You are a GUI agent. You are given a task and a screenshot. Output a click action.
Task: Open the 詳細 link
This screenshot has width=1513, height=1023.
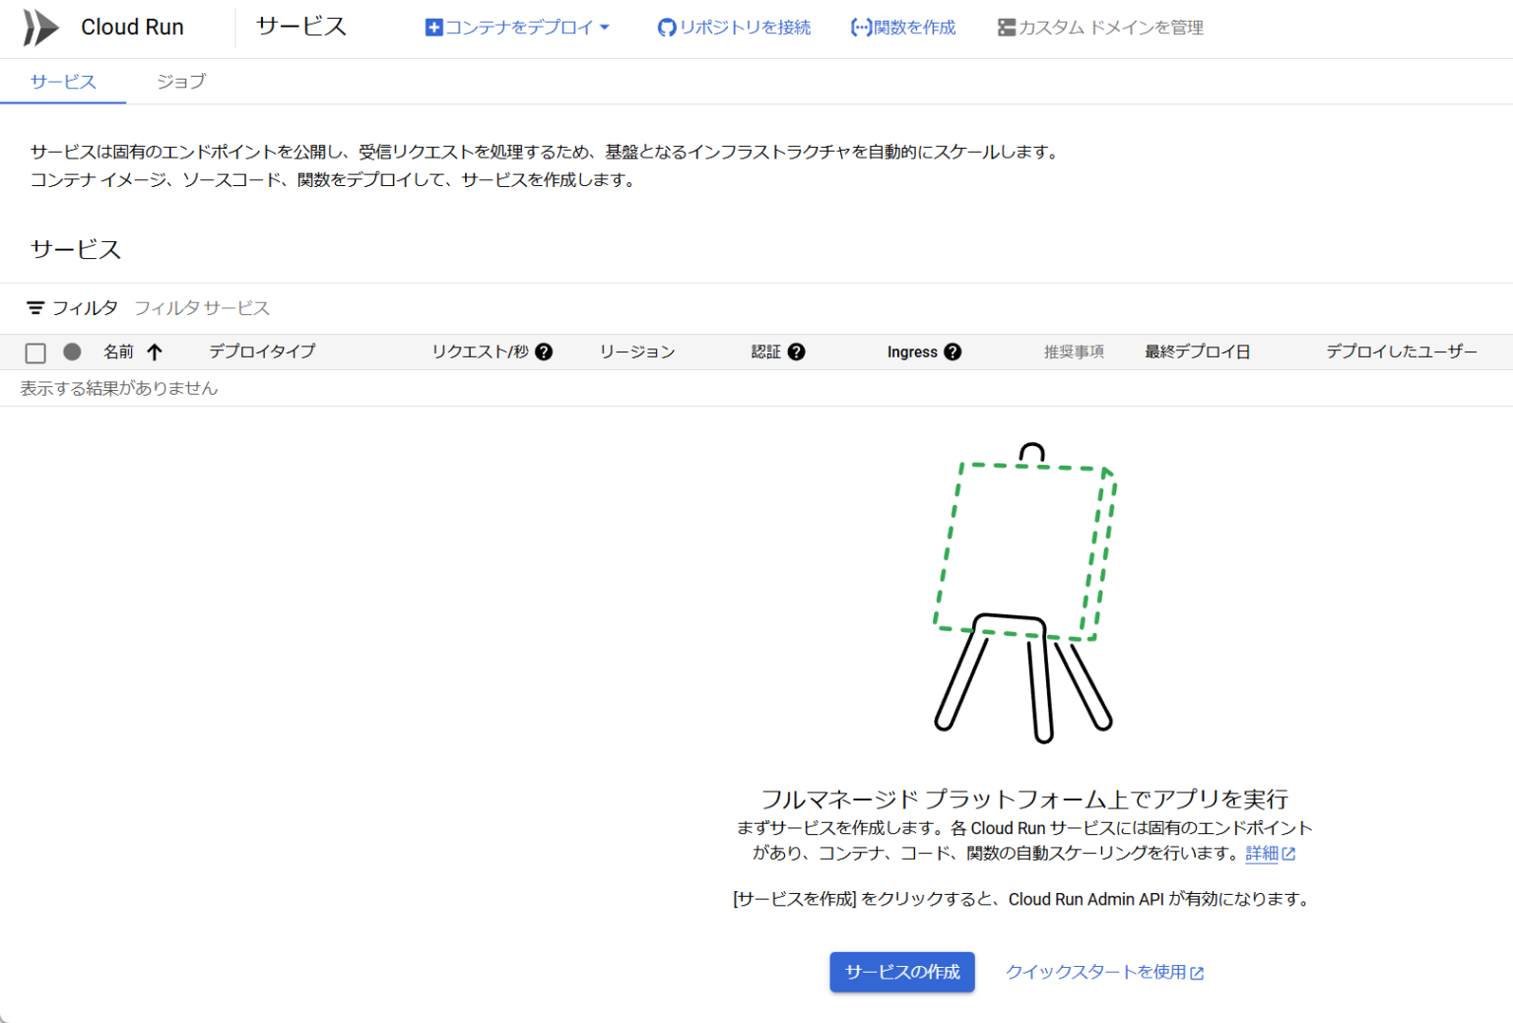click(x=1262, y=854)
